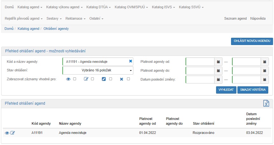Screen dimensions: 274x145
Task: Click the Vyhledat search button
Action: point(226,90)
